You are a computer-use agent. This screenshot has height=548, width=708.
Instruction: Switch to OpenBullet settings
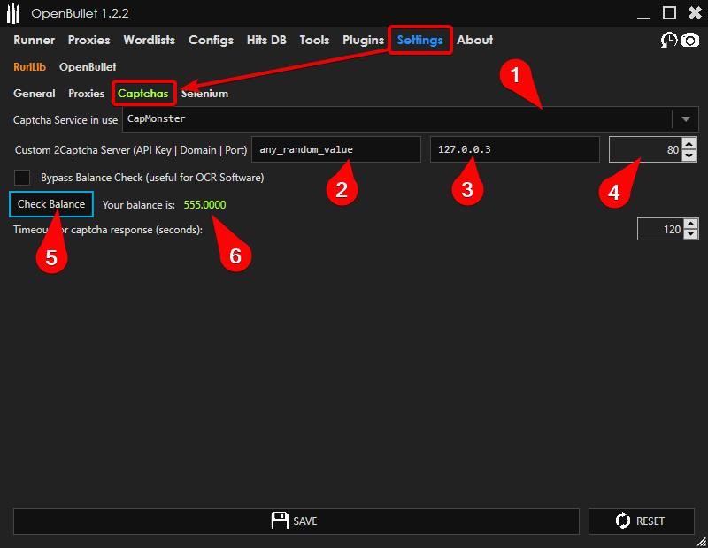coord(88,67)
